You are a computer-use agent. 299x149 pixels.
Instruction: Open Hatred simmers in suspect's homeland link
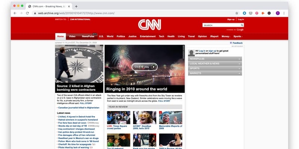coord(78,120)
